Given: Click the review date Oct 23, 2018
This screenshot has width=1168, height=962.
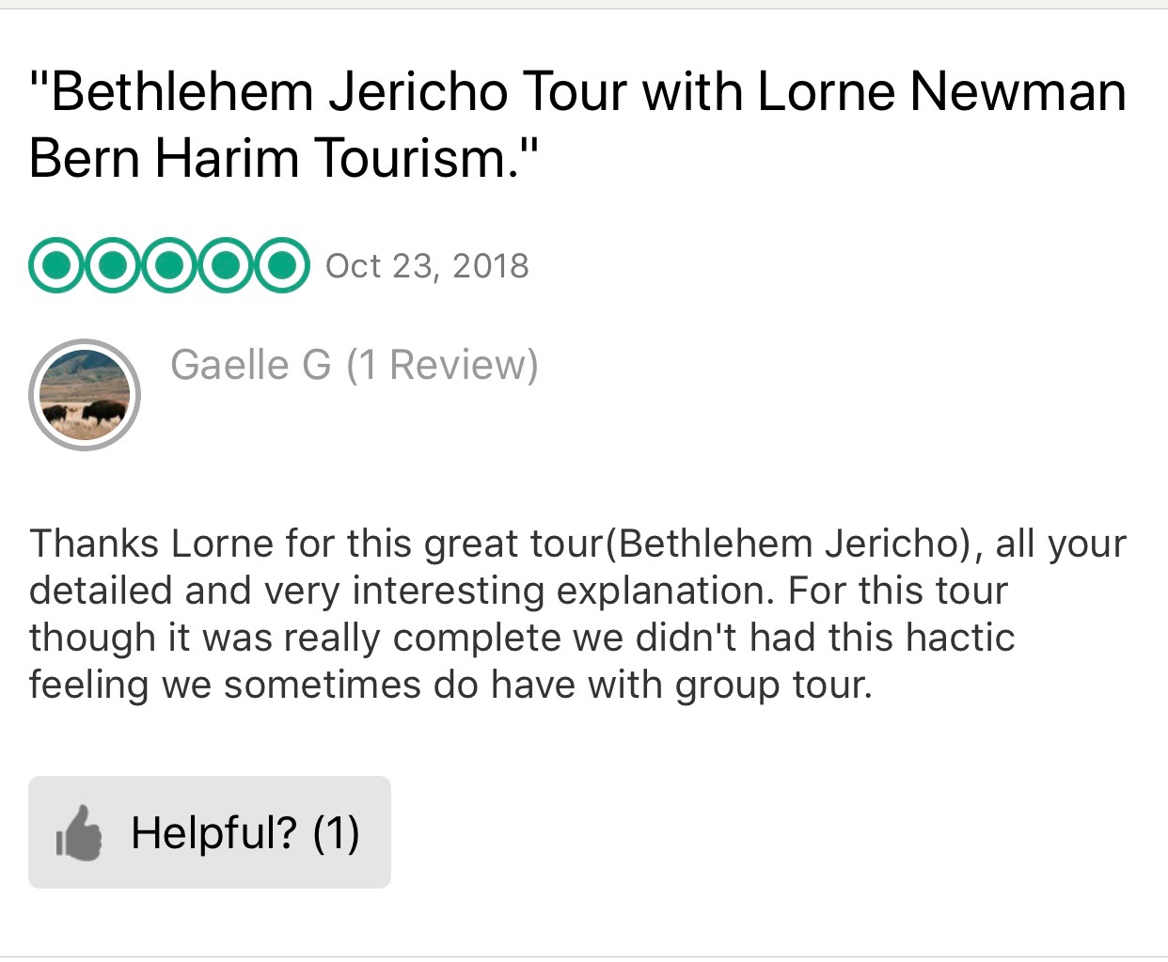Looking at the screenshot, I should (x=427, y=266).
